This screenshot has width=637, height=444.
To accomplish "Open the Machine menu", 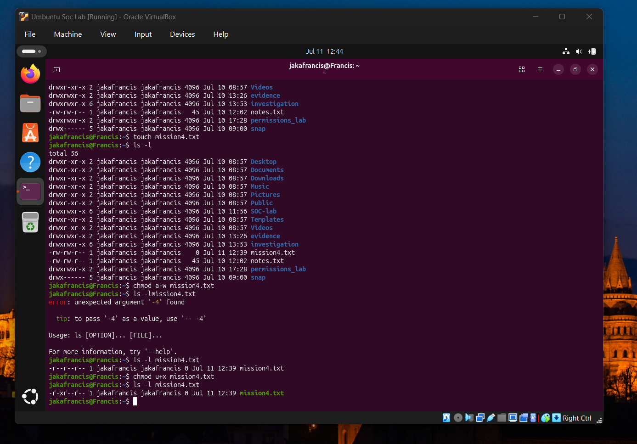I will 68,34.
